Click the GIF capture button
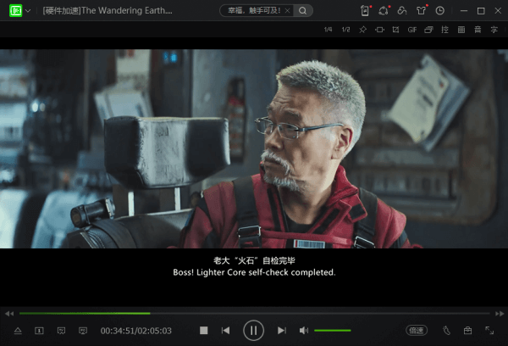 tap(412, 30)
